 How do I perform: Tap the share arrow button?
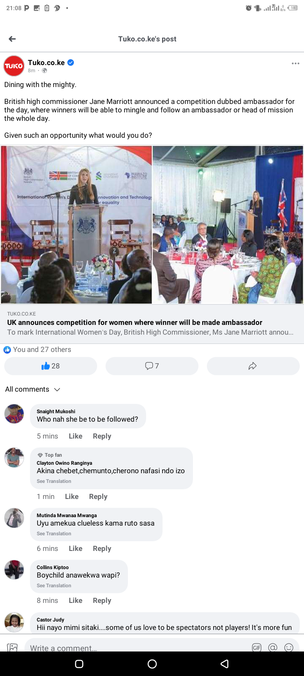(253, 366)
